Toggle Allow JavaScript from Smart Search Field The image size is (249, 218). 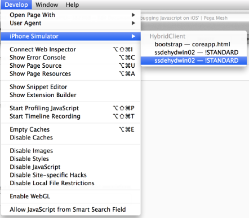pos(71,210)
